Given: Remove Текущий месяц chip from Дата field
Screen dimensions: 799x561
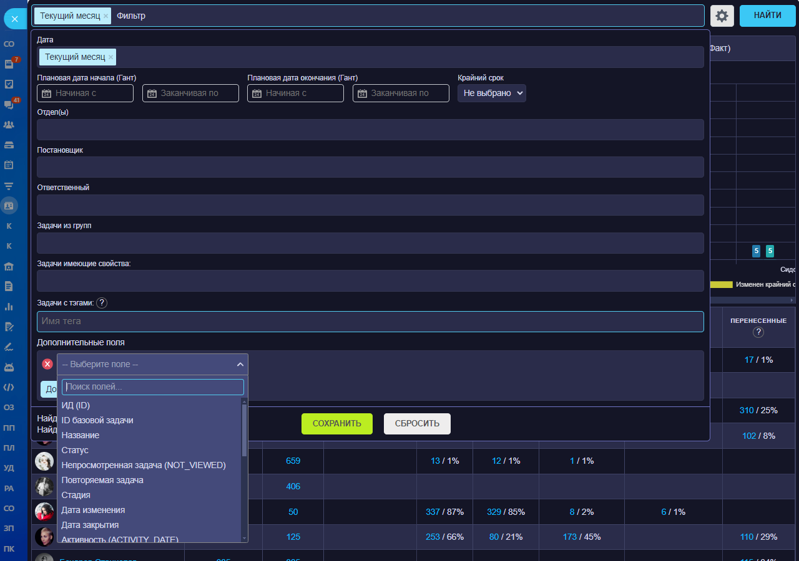Looking at the screenshot, I should click(x=111, y=57).
